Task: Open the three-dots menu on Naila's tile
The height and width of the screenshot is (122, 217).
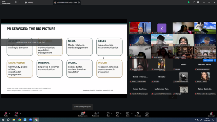Action: (215, 60)
